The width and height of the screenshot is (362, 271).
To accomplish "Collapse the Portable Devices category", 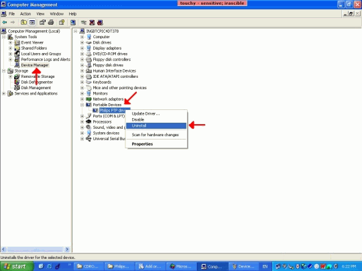I will 82,105.
